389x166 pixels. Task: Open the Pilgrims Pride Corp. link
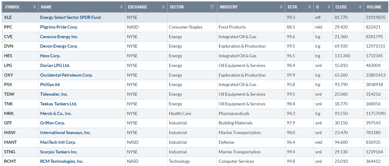(59, 27)
